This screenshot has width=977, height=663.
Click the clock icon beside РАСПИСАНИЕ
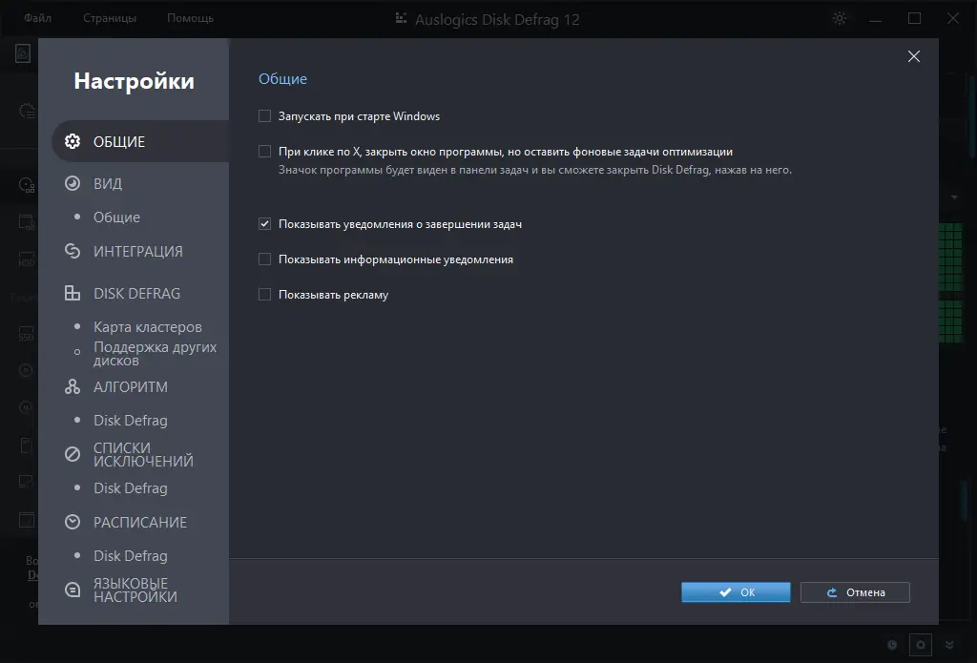click(x=73, y=522)
